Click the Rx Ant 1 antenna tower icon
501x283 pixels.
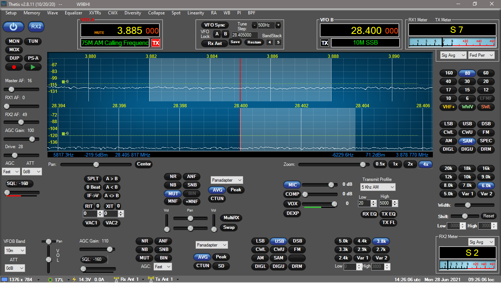point(116,279)
